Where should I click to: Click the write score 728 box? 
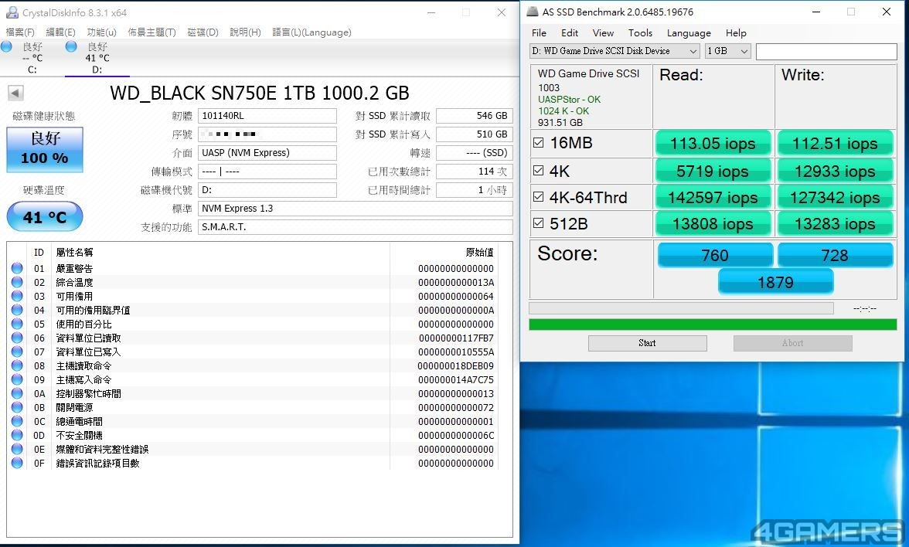pyautogui.click(x=835, y=255)
